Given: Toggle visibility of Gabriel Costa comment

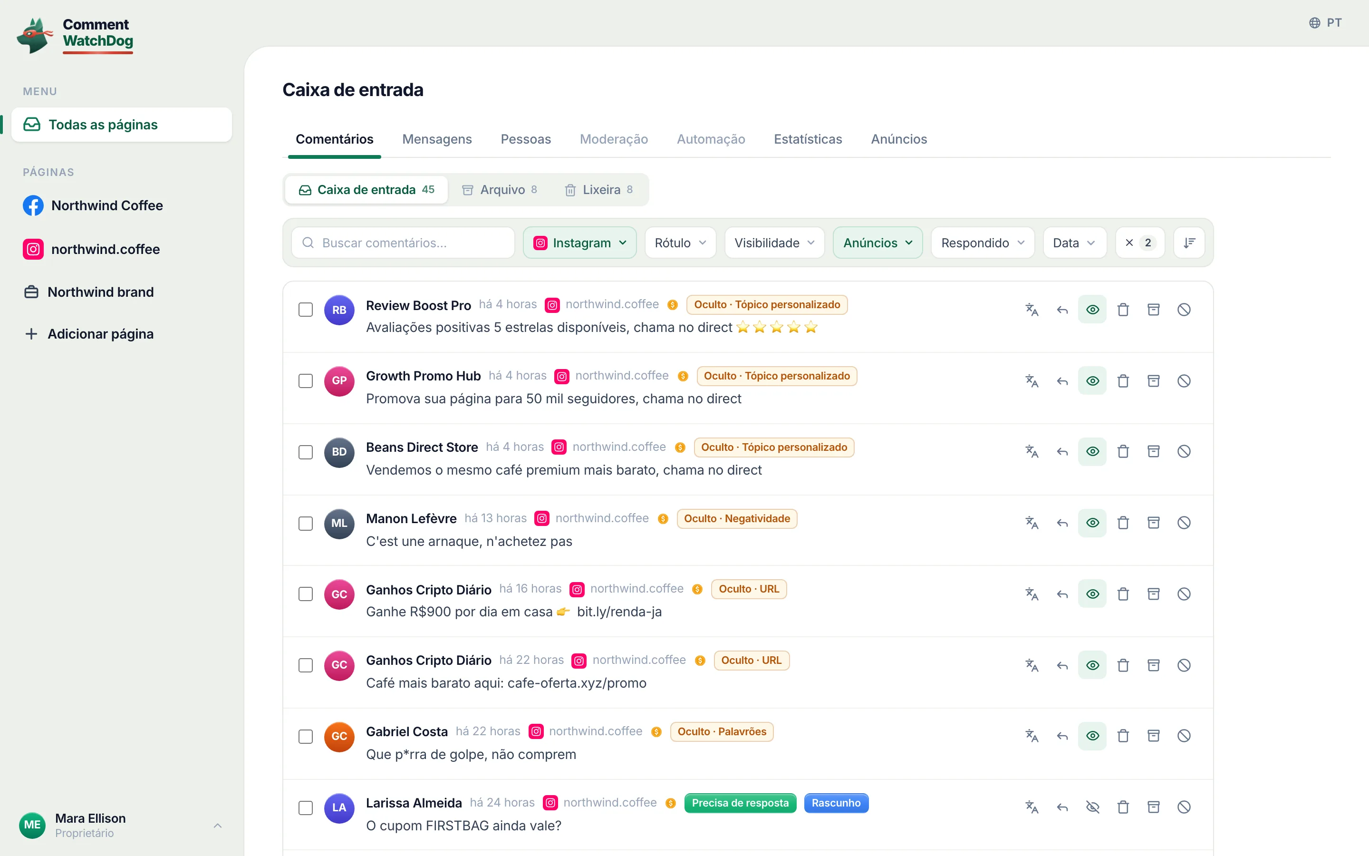Looking at the screenshot, I should coord(1092,736).
